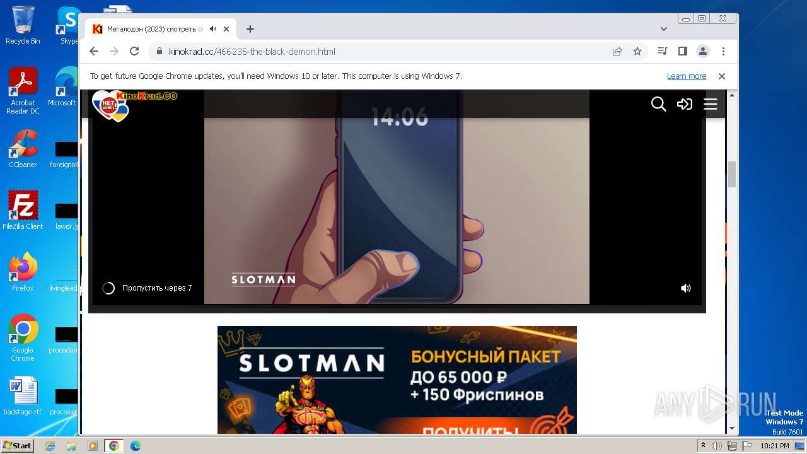Open Acrobat Reader DC desktop icon
This screenshot has width=807, height=454.
[x=23, y=91]
